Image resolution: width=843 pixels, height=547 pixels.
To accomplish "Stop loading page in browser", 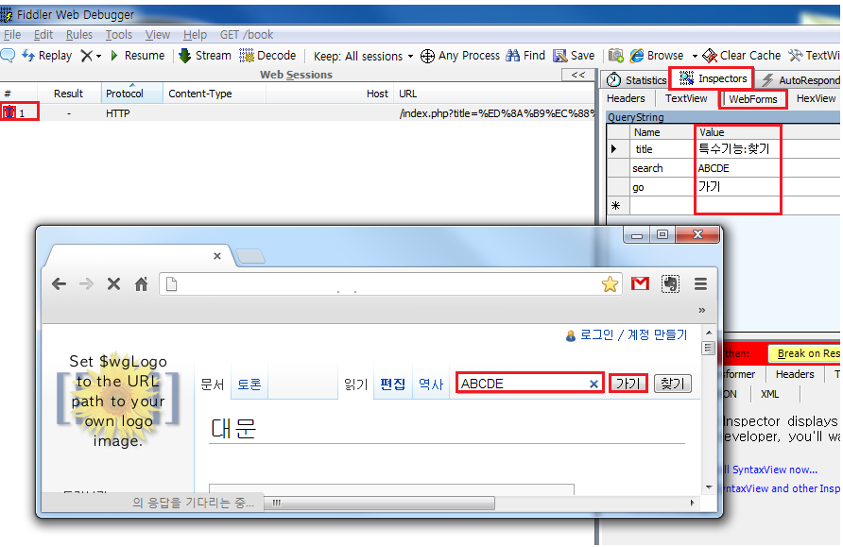I will coord(113,283).
